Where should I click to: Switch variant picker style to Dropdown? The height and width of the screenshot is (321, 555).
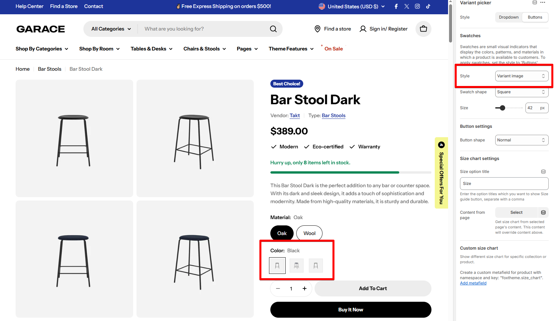pos(509,17)
